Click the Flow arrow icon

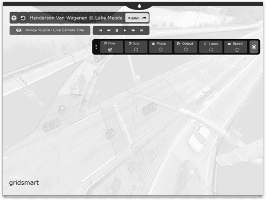coord(105,43)
